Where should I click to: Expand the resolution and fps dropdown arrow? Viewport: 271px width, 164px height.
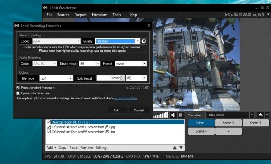(x=268, y=15)
